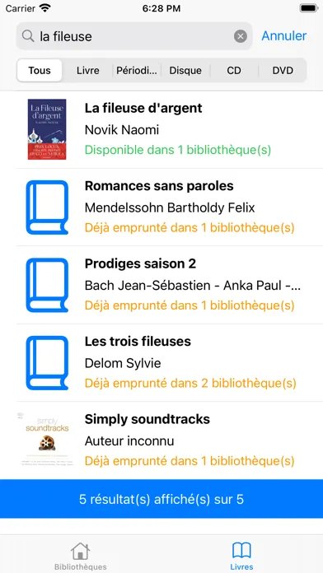The height and width of the screenshot is (573, 323).
Task: Cancel the search with Annuler
Action: [x=284, y=36]
